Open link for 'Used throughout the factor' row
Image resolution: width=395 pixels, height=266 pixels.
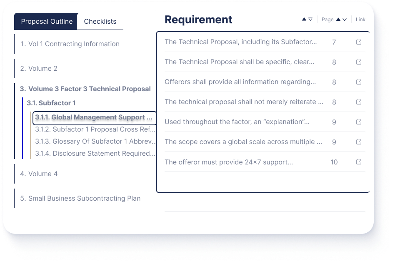(x=358, y=122)
